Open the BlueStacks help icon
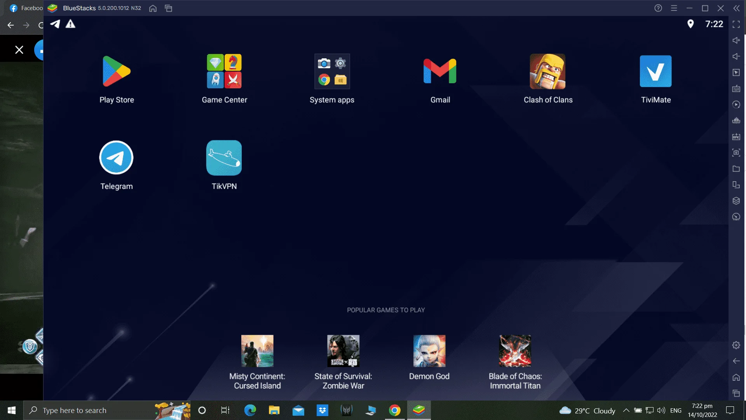 658,8
